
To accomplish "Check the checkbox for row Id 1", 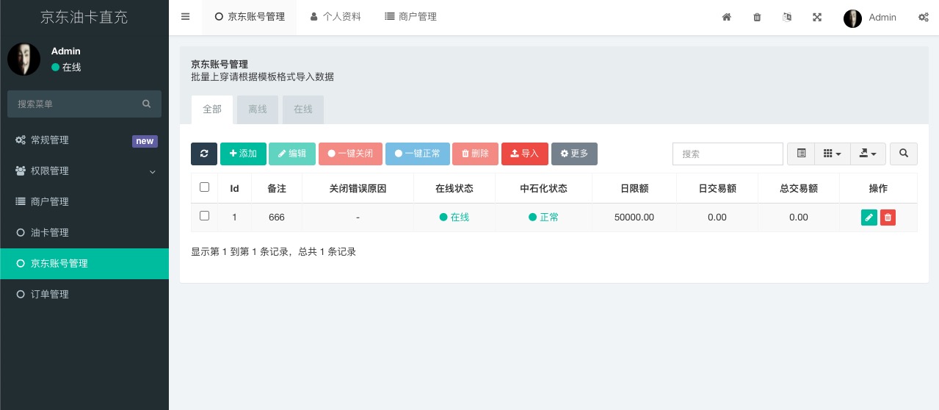I will pyautogui.click(x=204, y=216).
